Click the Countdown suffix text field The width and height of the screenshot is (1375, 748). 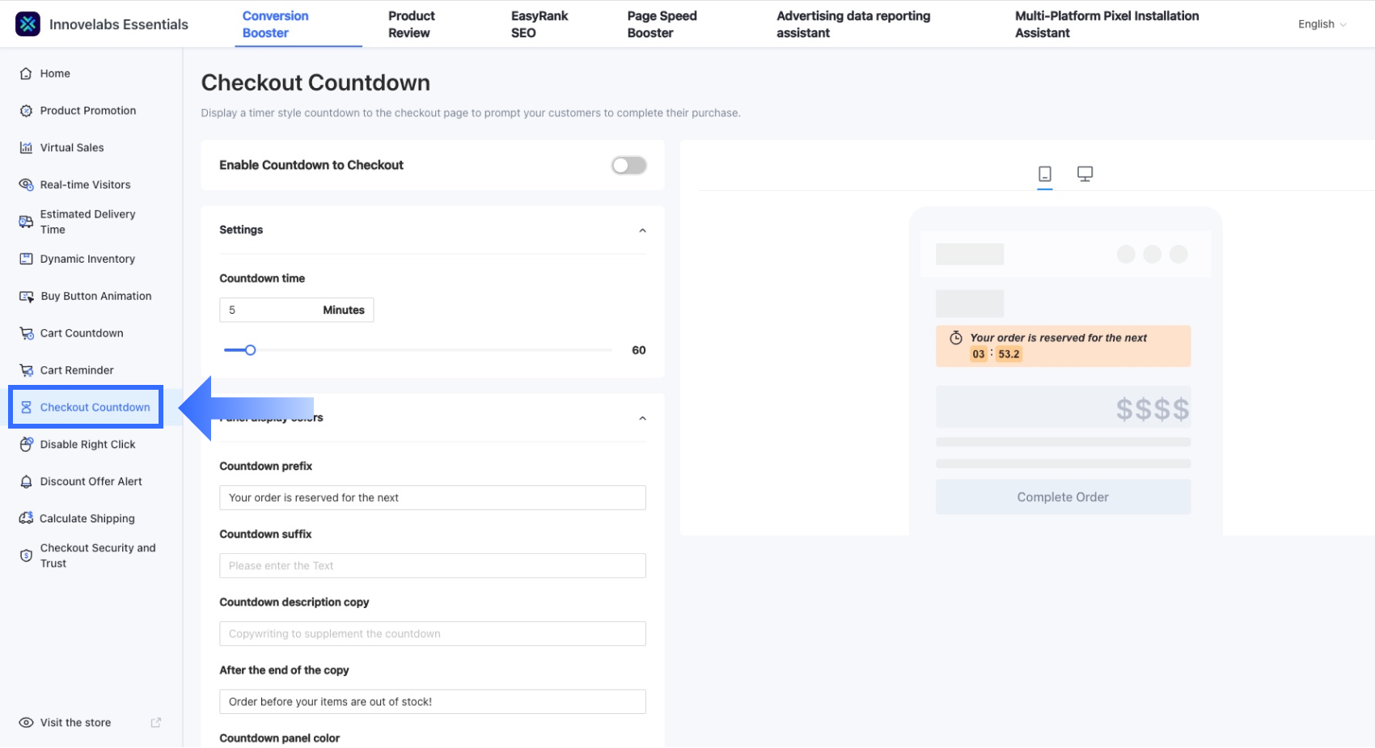tap(432, 566)
